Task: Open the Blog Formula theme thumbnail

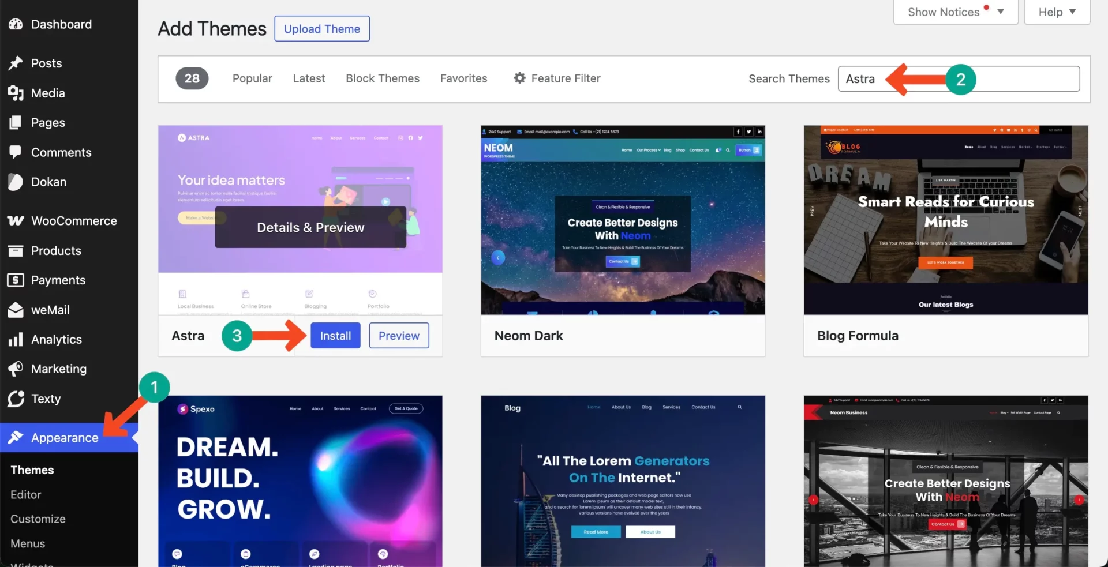Action: [946, 220]
